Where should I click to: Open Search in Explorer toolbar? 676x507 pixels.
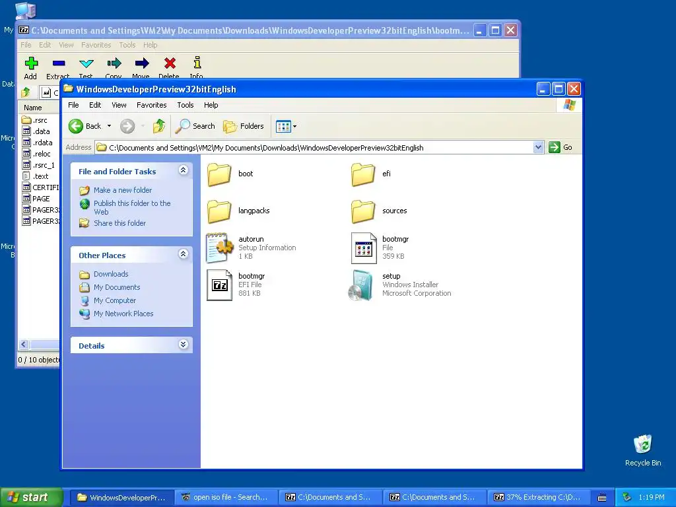point(195,126)
